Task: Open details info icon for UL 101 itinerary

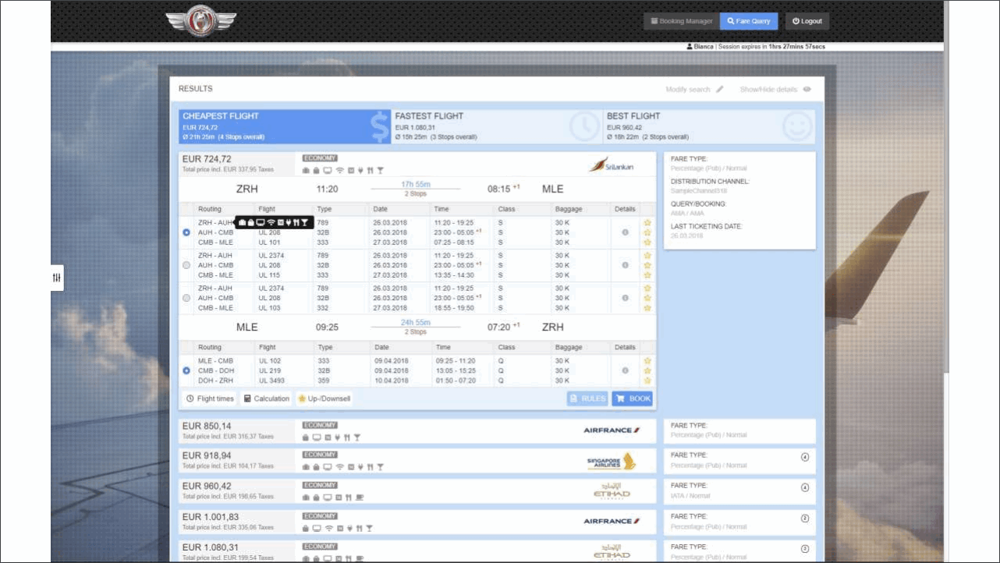Action: coord(625,232)
